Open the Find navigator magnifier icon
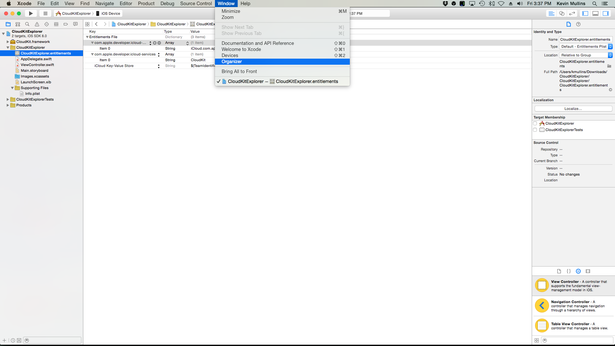 pos(27,24)
